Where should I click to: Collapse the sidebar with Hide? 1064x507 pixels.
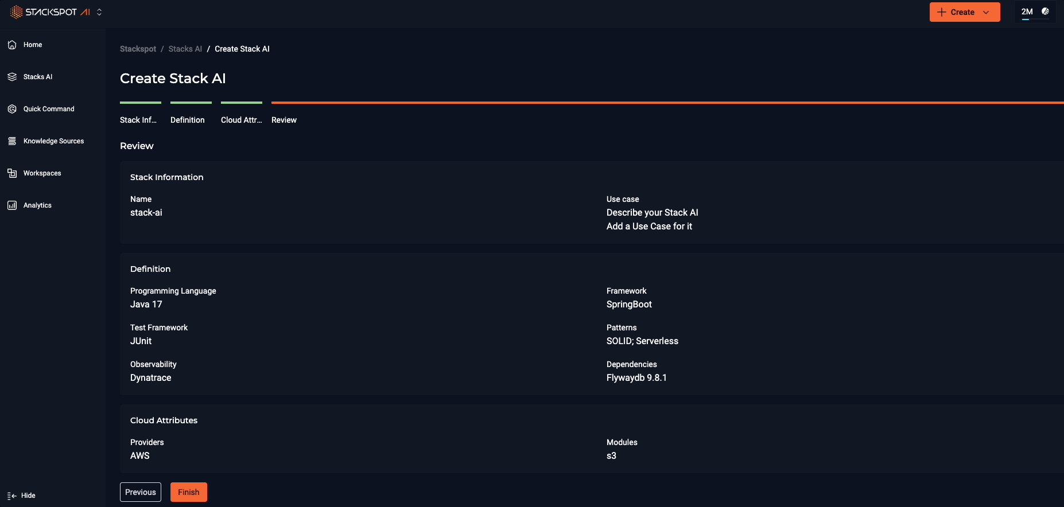(21, 496)
